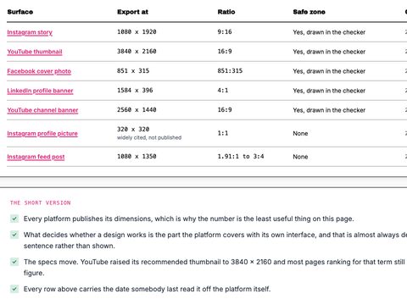The height and width of the screenshot is (305, 407).
Task: Open the Instagram feed post link
Action: (x=36, y=157)
